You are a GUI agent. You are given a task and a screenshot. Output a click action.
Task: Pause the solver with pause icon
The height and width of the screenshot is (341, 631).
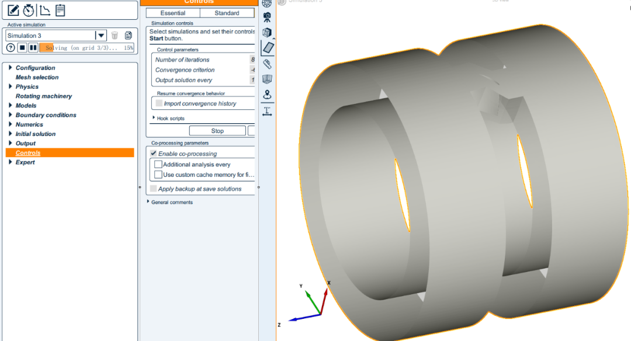(x=33, y=47)
